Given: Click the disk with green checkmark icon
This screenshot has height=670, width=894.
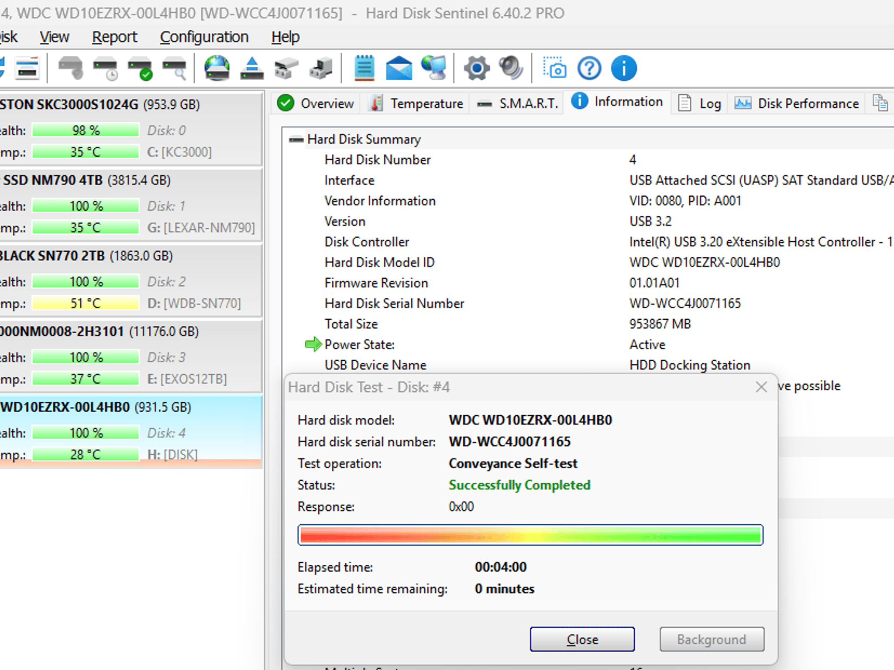Looking at the screenshot, I should pyautogui.click(x=140, y=68).
